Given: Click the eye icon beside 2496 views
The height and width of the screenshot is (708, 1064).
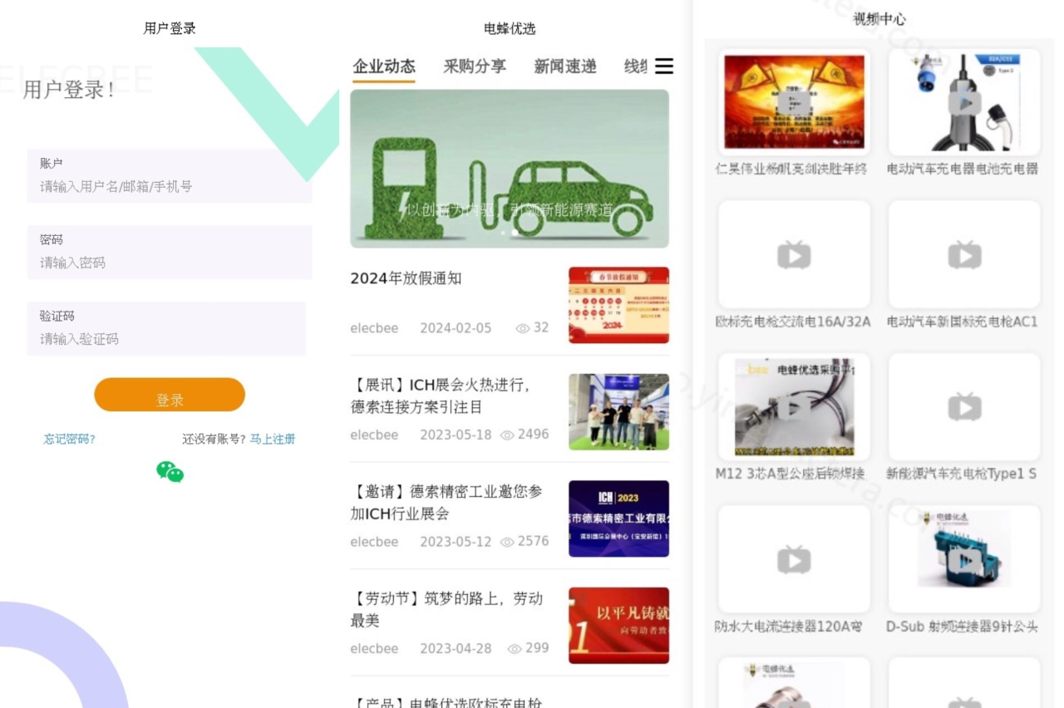Looking at the screenshot, I should pyautogui.click(x=507, y=435).
